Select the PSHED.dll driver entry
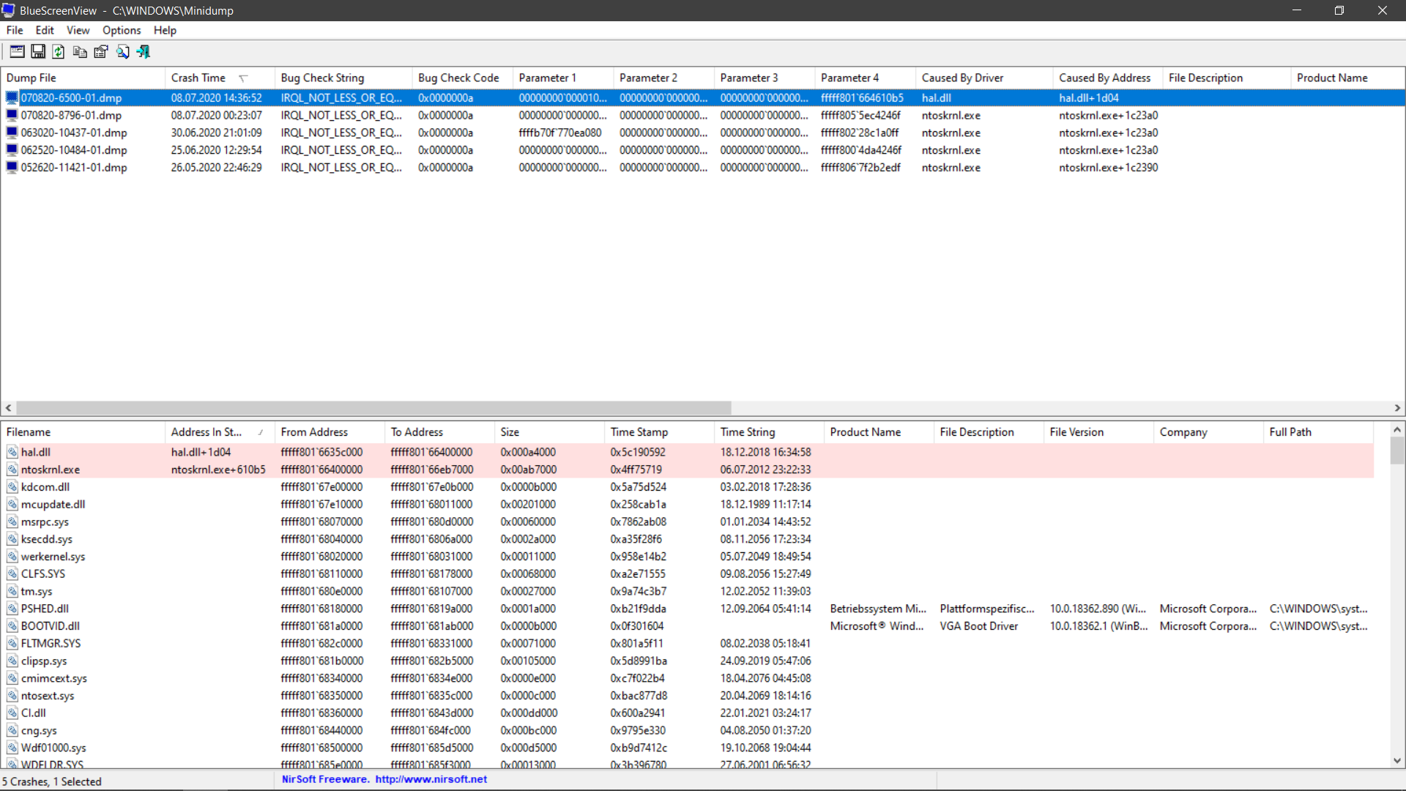This screenshot has height=791, width=1406. click(x=45, y=609)
